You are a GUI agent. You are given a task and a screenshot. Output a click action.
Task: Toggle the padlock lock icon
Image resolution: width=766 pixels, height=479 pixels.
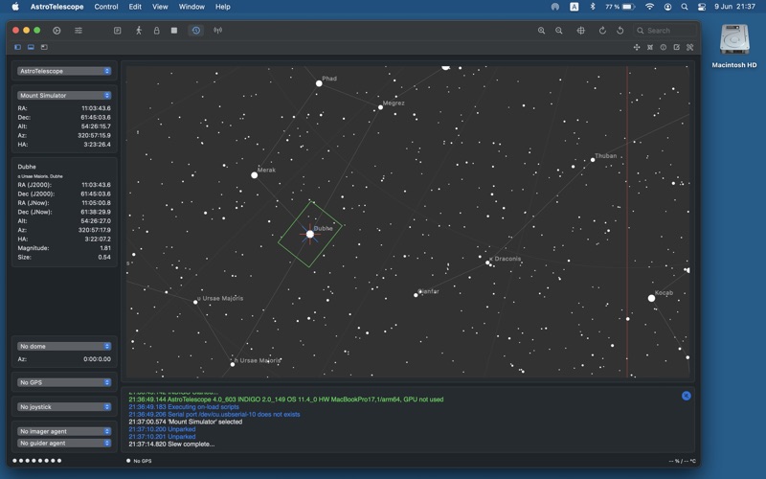click(156, 31)
